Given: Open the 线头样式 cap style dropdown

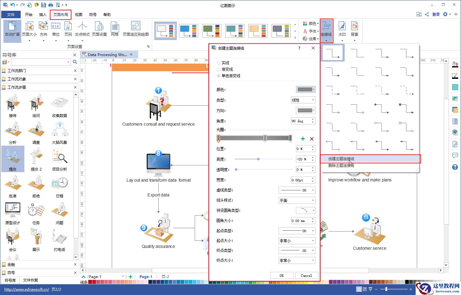Looking at the screenshot, I should tap(297, 200).
